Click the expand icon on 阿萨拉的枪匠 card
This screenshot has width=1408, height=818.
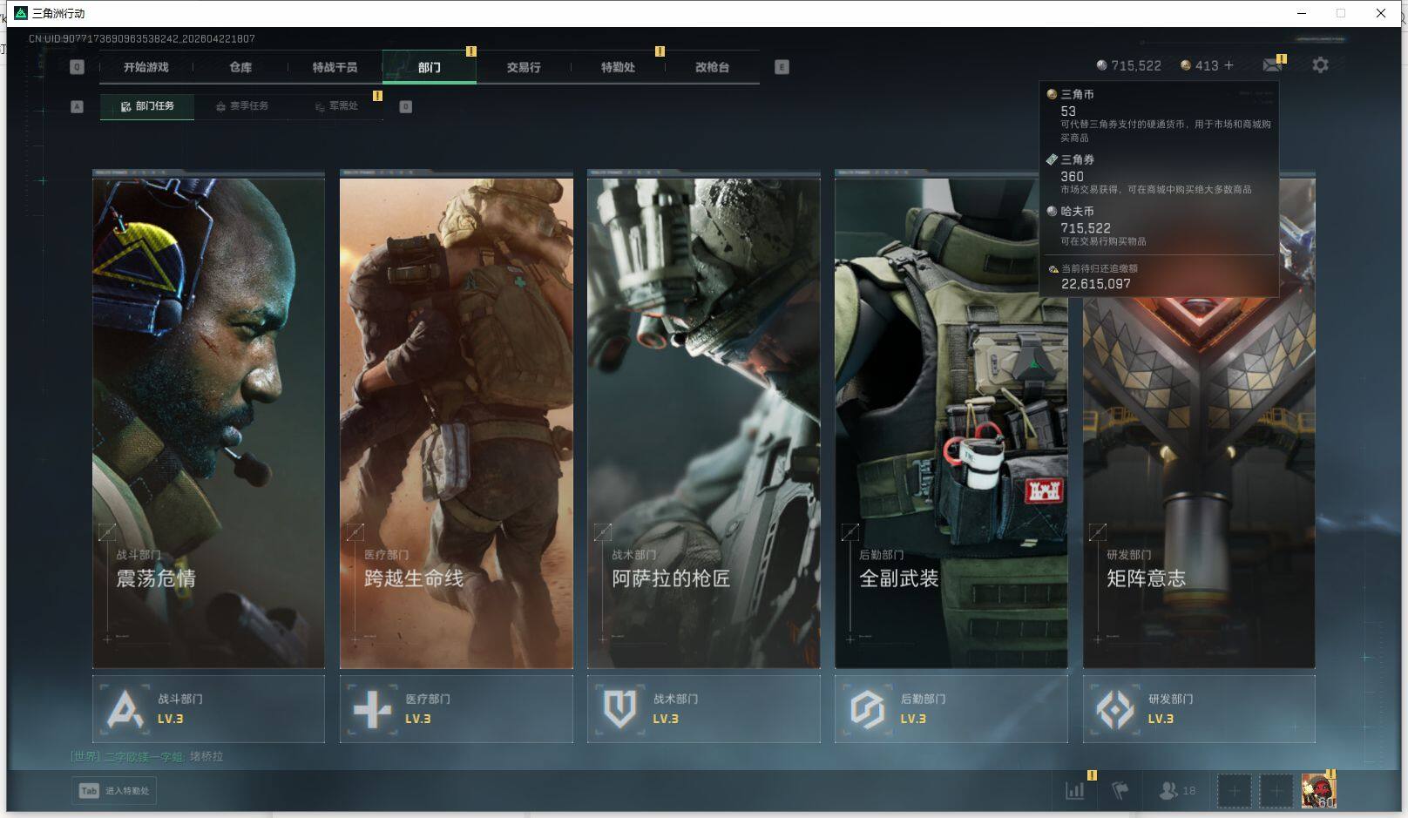pos(602,531)
